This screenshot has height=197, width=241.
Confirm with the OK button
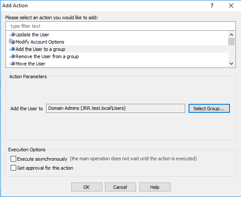[87, 187]
